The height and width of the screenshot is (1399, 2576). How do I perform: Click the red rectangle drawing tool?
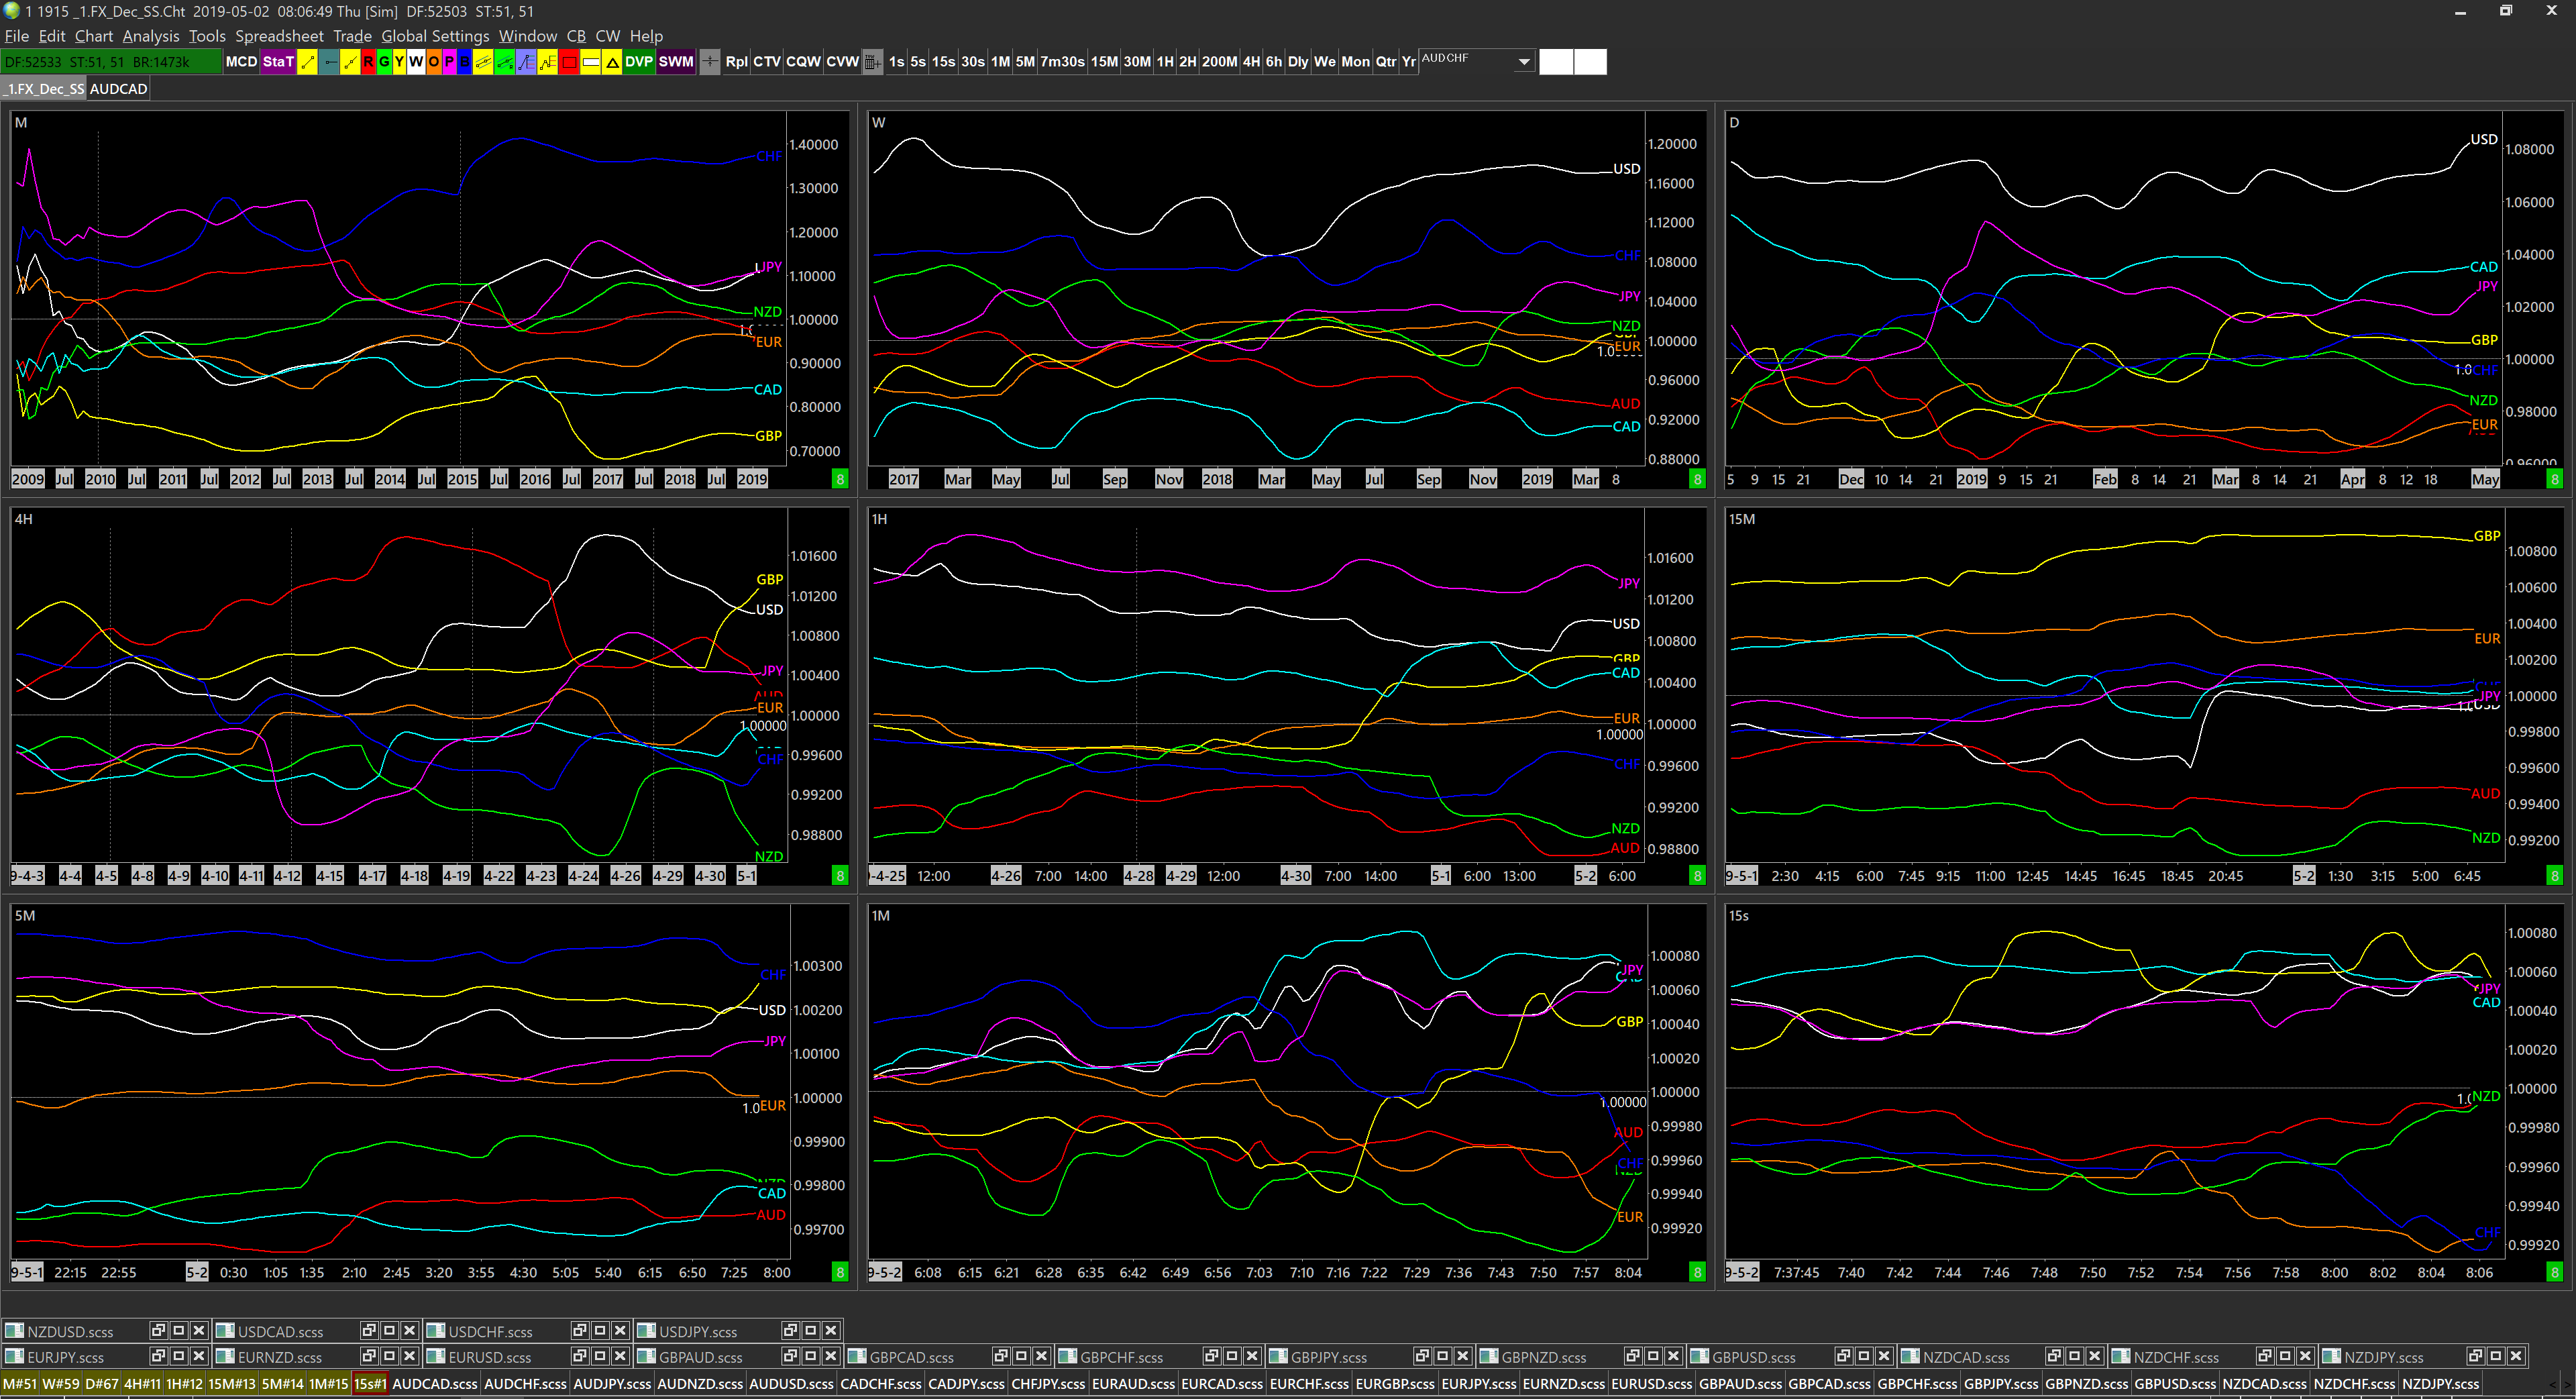[569, 62]
